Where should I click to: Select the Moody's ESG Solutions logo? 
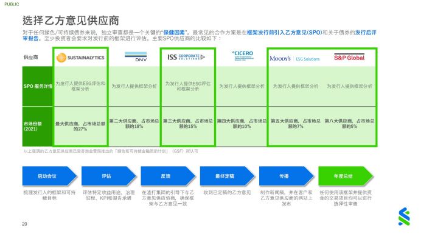point(294,58)
